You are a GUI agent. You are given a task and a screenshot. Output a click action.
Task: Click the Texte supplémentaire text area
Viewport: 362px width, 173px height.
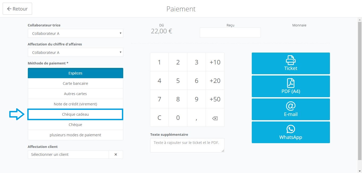coord(187,145)
